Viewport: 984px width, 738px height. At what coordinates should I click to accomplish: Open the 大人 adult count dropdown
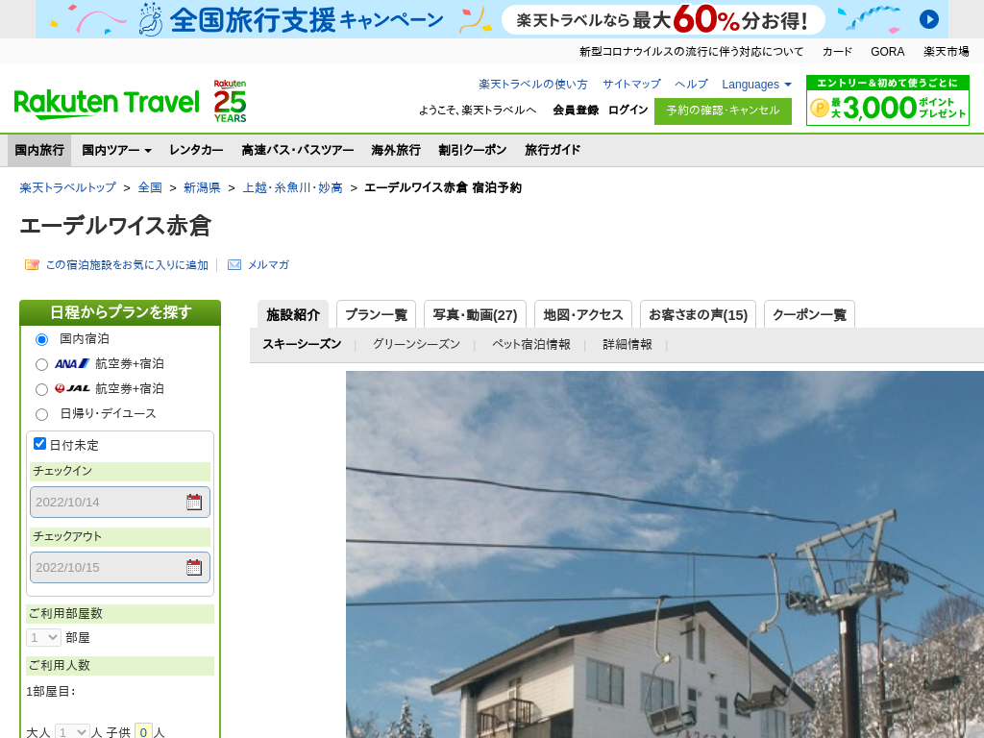[x=72, y=731]
